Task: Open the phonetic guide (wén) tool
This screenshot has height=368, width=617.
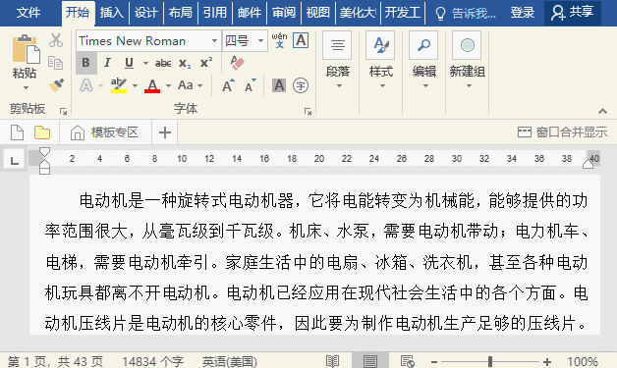Action: tap(279, 40)
